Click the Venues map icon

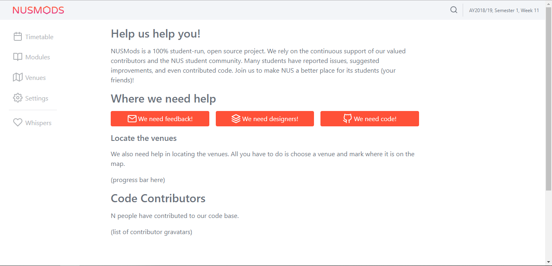18,77
